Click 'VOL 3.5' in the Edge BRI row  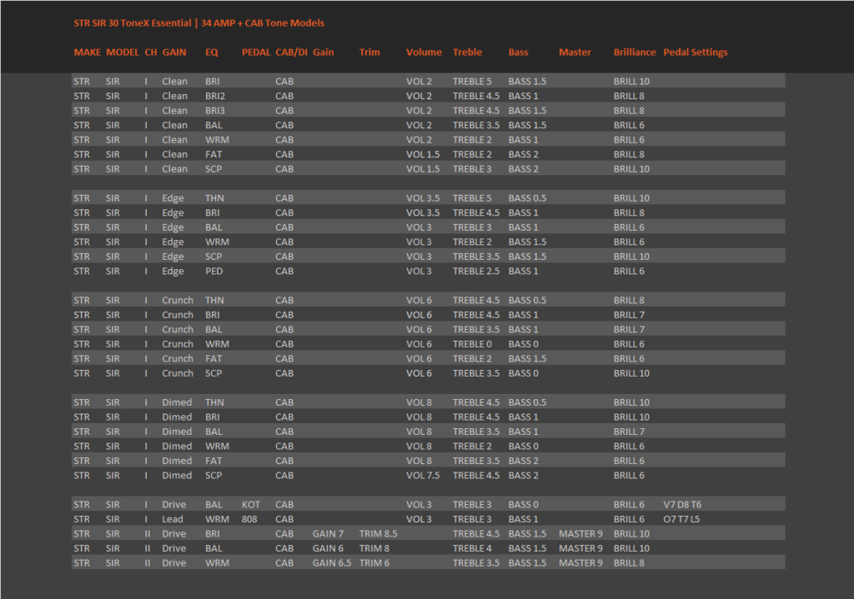[x=423, y=212]
